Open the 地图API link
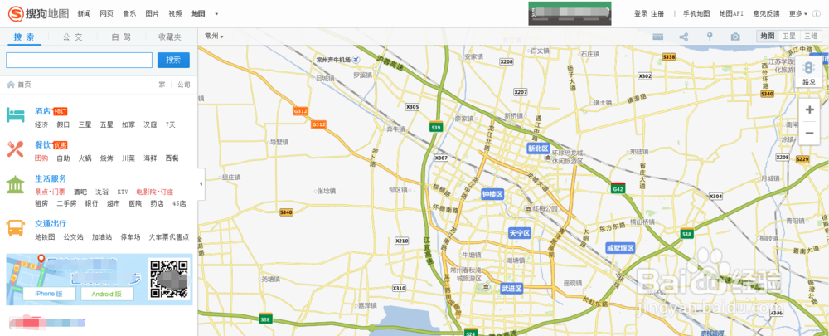Image resolution: width=829 pixels, height=336 pixels. [x=731, y=14]
